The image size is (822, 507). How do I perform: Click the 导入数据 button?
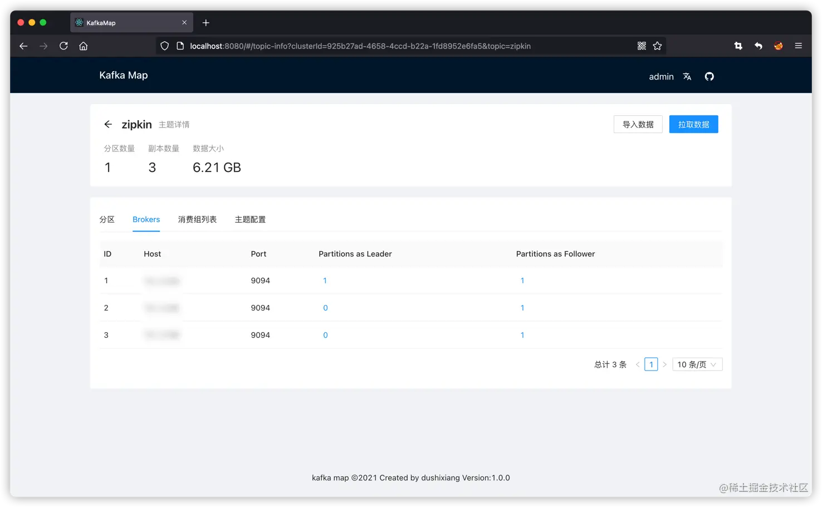pos(638,124)
